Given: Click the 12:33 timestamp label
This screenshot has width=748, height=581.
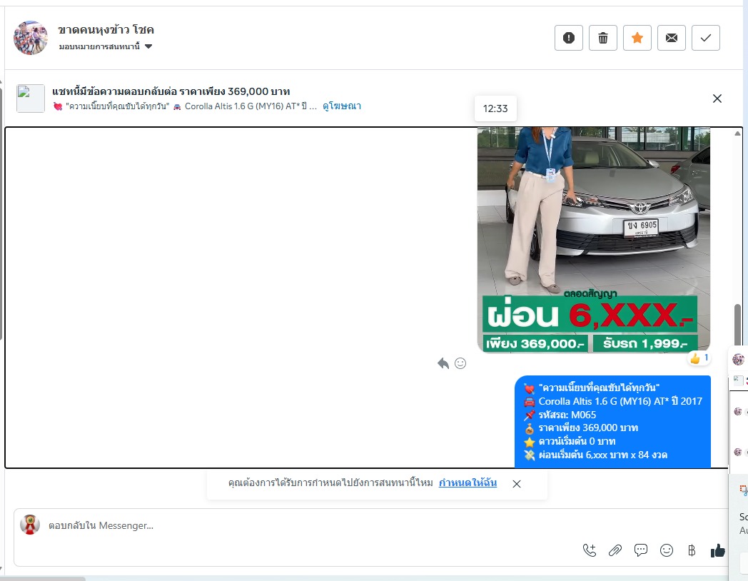Looking at the screenshot, I should pos(495,108).
